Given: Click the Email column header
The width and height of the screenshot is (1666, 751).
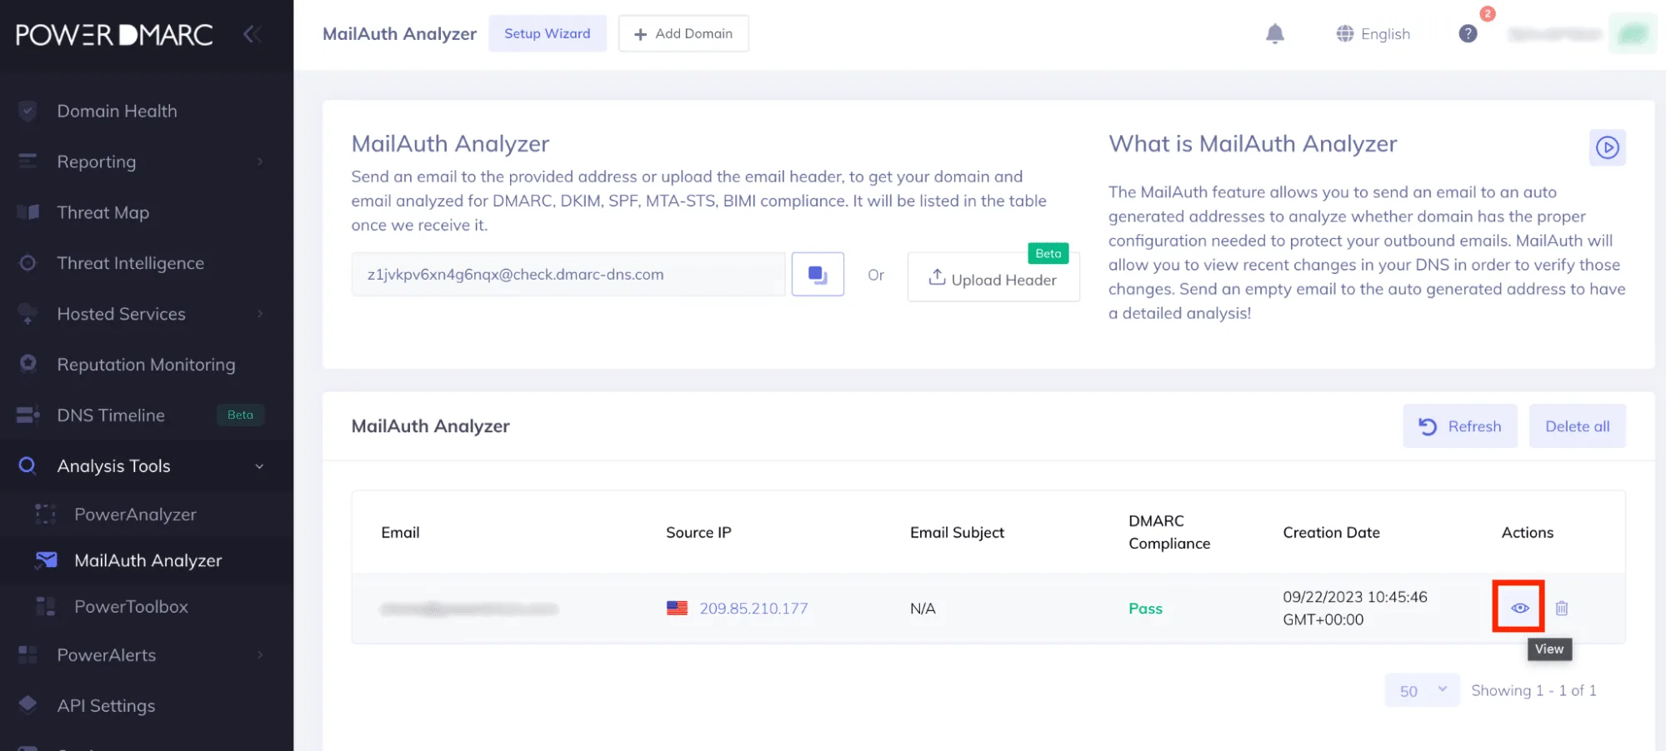Looking at the screenshot, I should [x=400, y=532].
